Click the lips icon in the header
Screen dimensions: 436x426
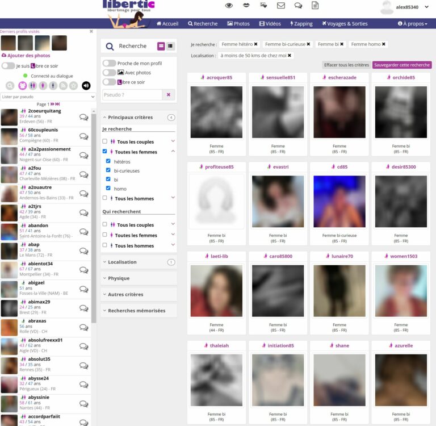point(246,6)
